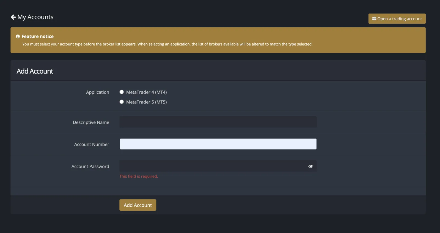Click the Add Account panel heading
Screen dimensions: 440x233
tap(35, 71)
